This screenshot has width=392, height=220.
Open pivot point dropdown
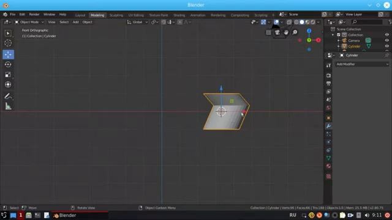(155, 22)
